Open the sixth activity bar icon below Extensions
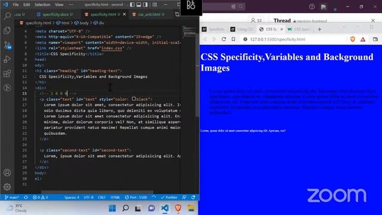Image resolution: width=382 pixels, height=215 pixels. coord(7,88)
